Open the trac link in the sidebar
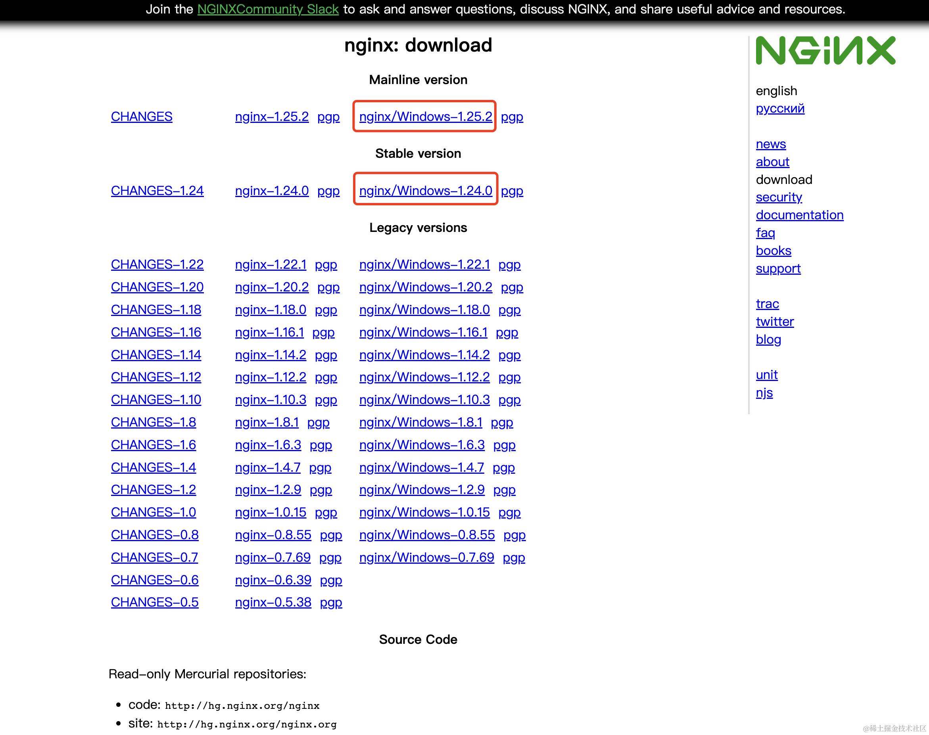Screen dimensions: 929x735 tap(767, 304)
